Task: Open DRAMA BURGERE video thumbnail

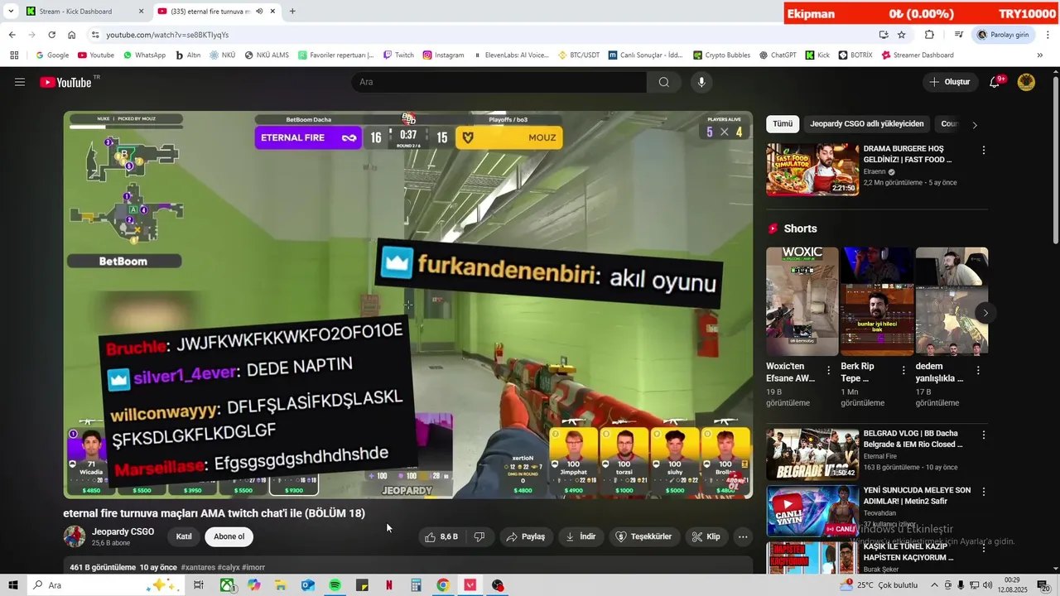Action: (812, 170)
